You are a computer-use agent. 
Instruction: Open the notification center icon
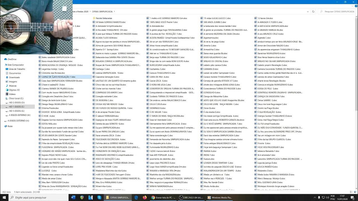353,197
